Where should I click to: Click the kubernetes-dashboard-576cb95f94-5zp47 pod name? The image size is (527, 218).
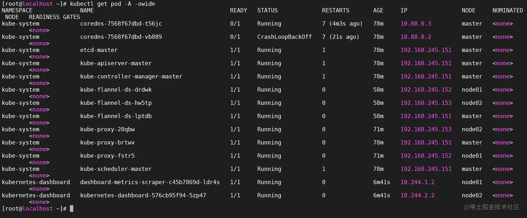coord(143,196)
